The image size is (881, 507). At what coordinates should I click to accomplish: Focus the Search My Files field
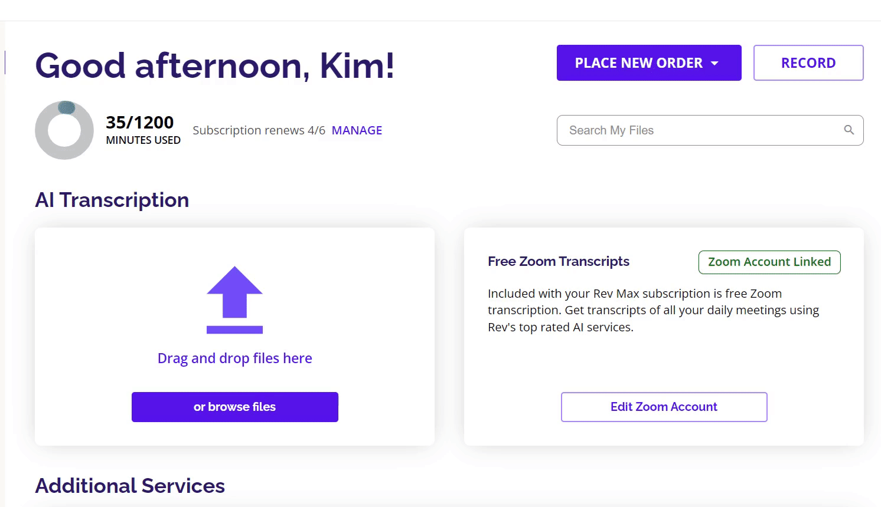pos(710,130)
